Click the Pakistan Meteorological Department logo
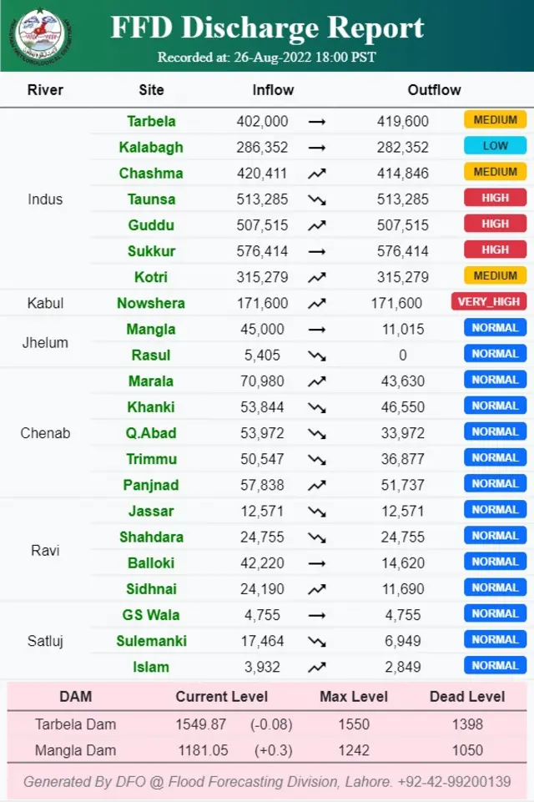Image resolution: width=534 pixels, height=802 pixels. (43, 36)
